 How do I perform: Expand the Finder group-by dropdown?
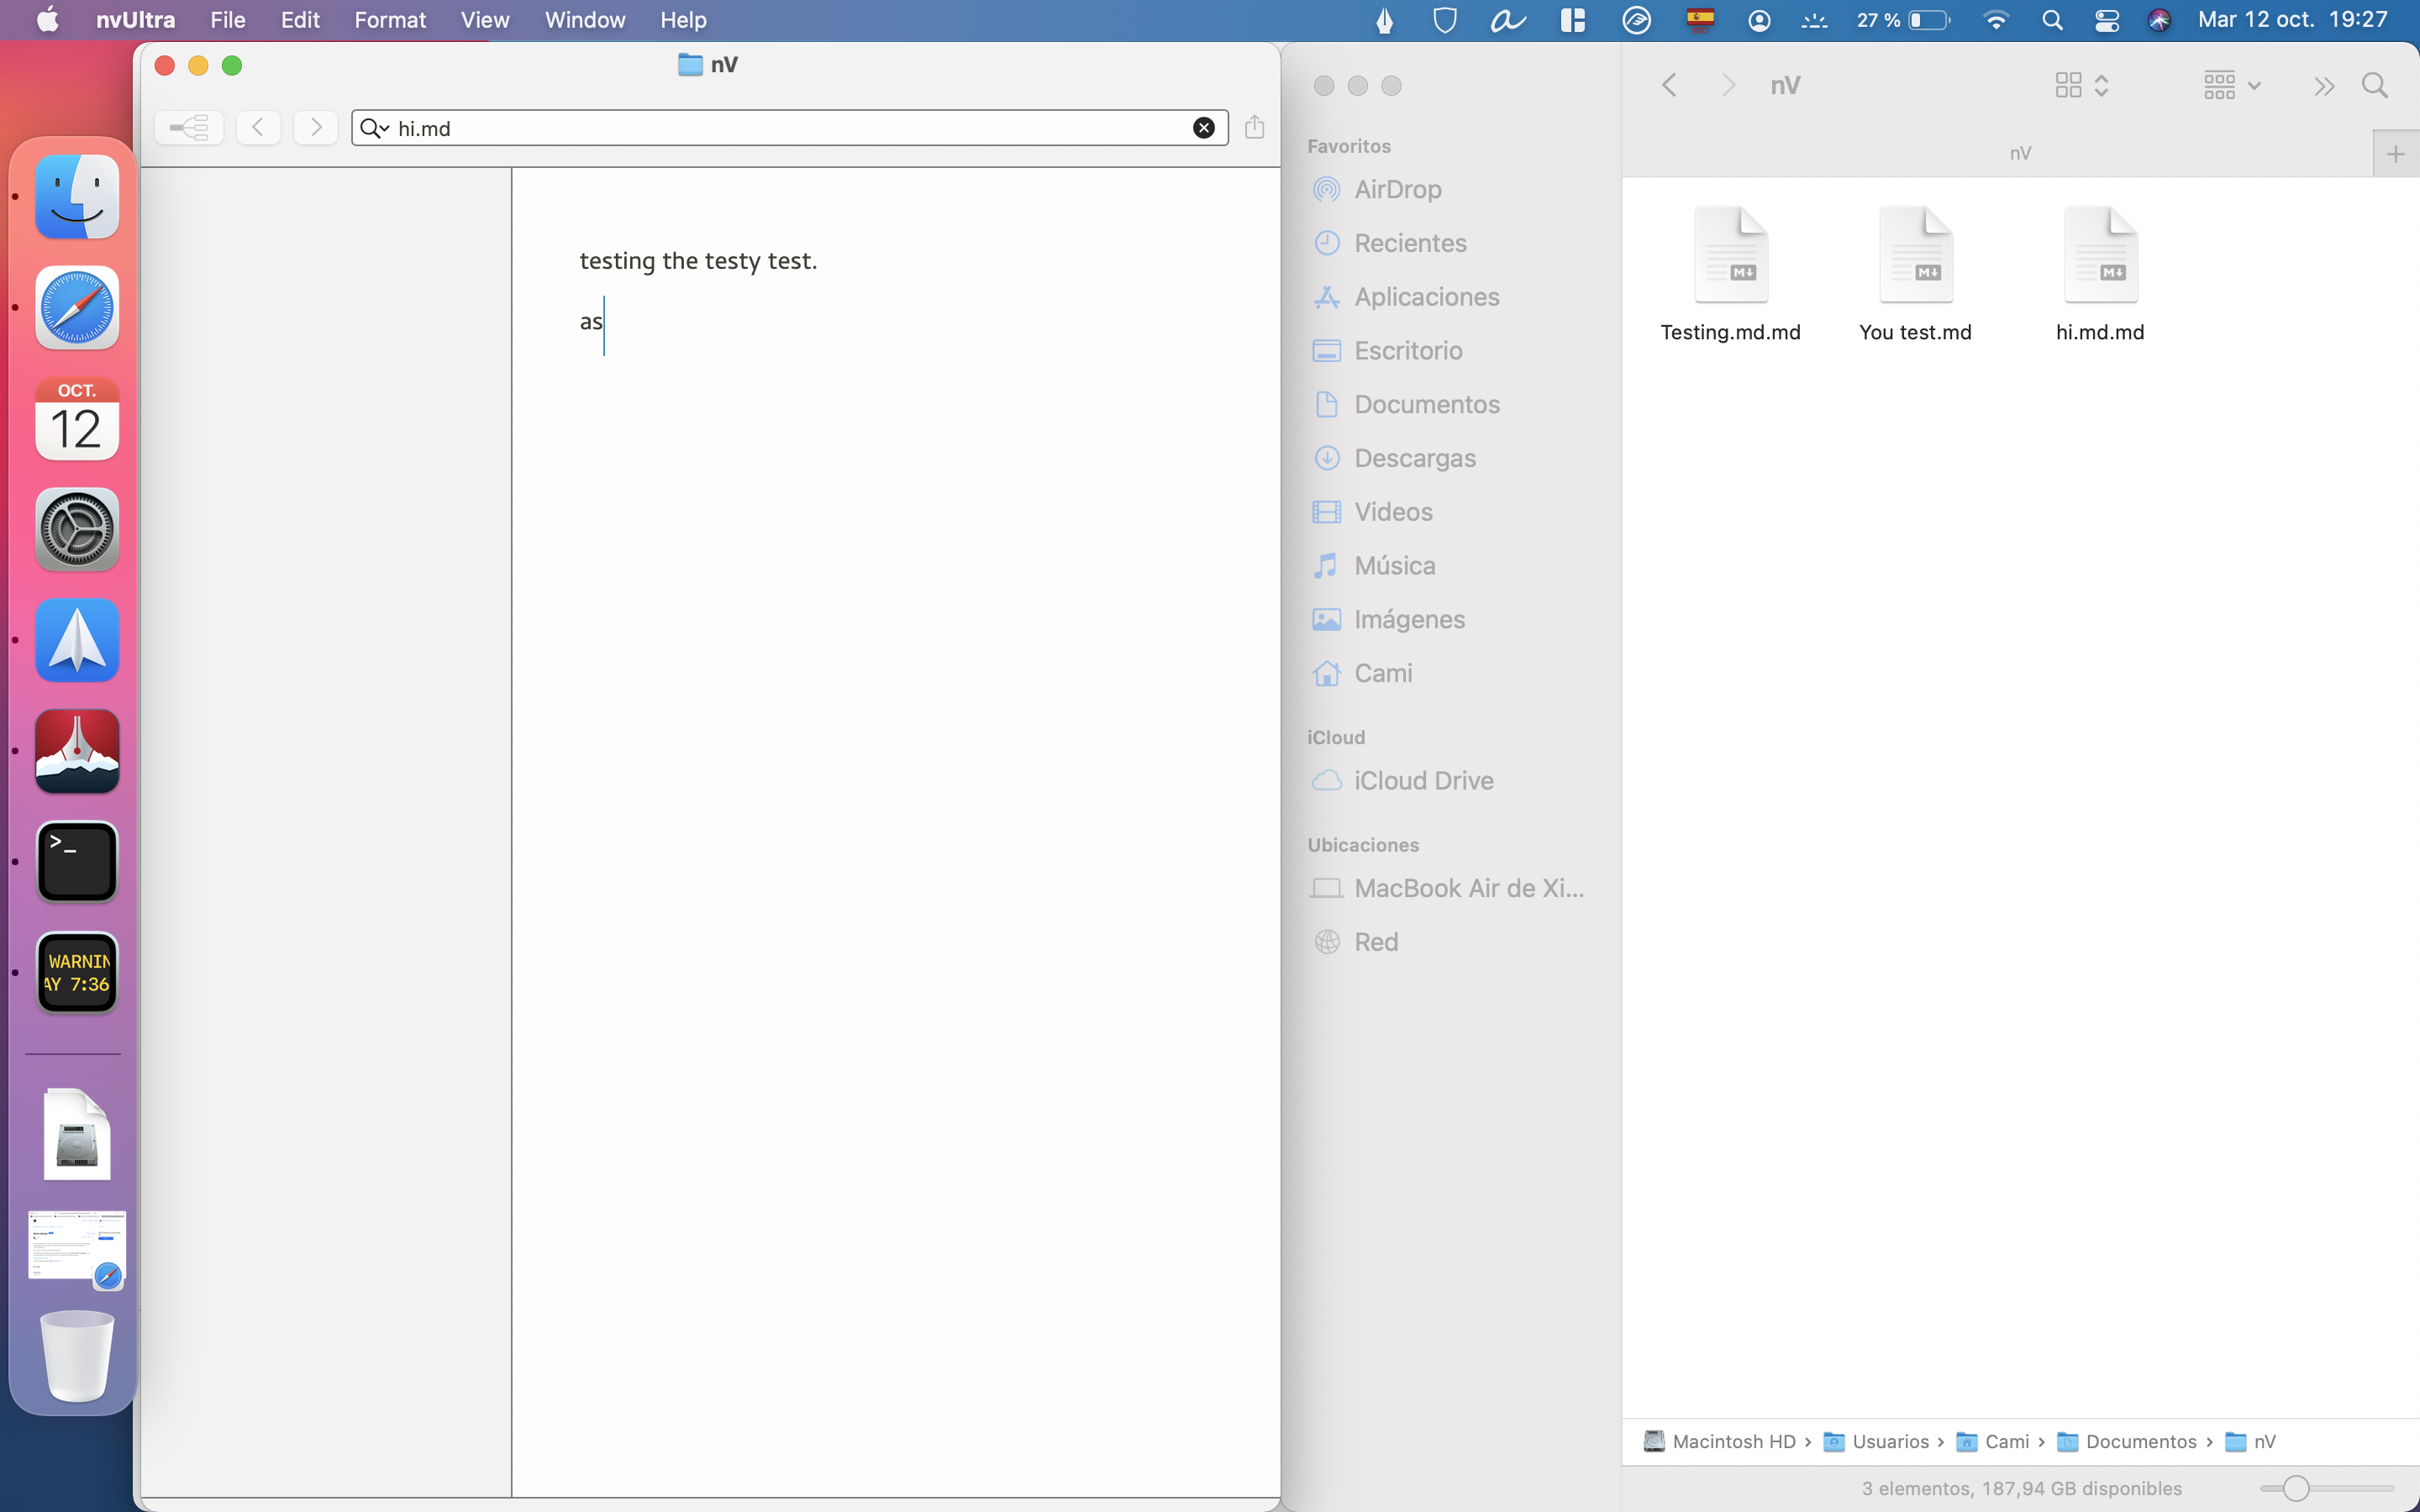(x=2231, y=85)
